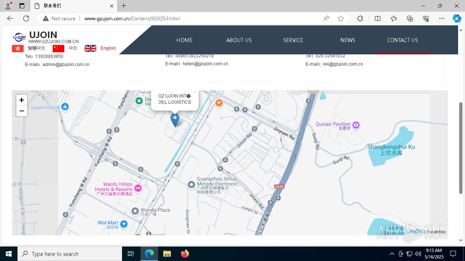465x261 pixels.
Task: Close the 联系我们 tab
Action: 112,6
